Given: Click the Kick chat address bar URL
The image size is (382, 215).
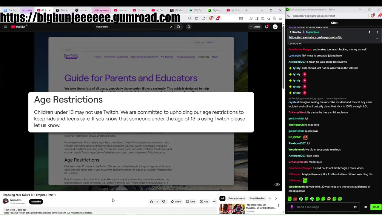Looking at the screenshot, I should tap(314, 16).
